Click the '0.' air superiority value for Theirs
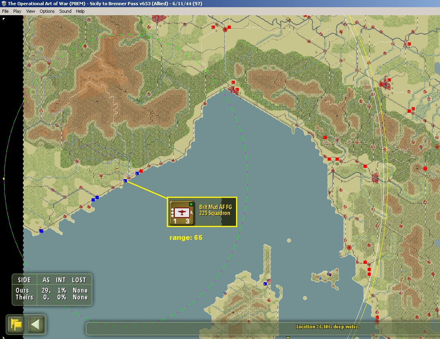 pyautogui.click(x=46, y=297)
